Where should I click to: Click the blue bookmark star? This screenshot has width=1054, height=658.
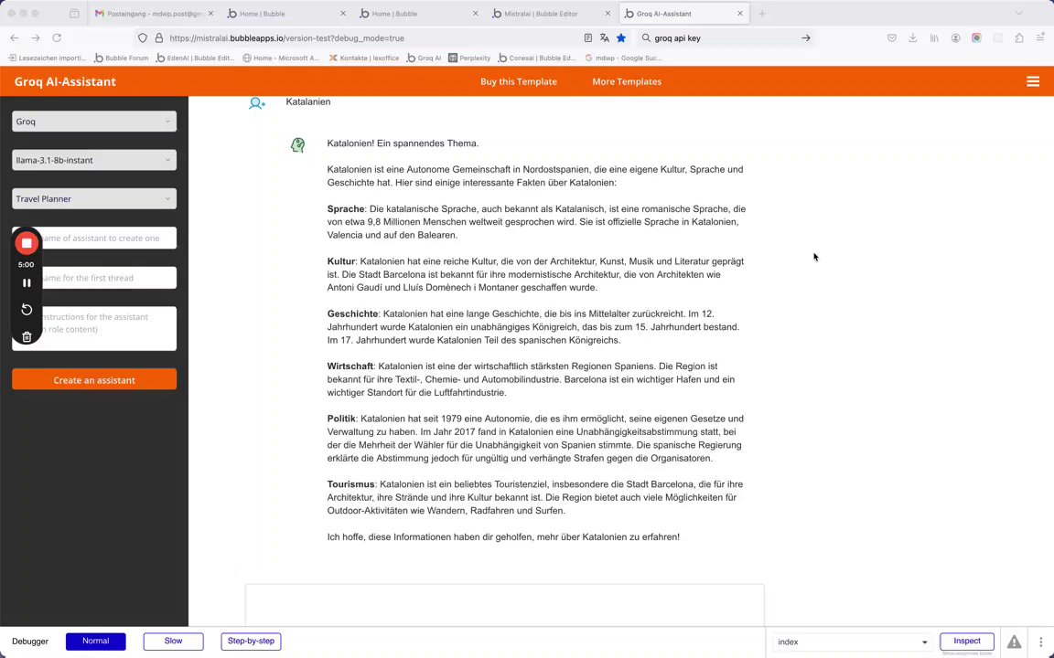click(x=621, y=38)
